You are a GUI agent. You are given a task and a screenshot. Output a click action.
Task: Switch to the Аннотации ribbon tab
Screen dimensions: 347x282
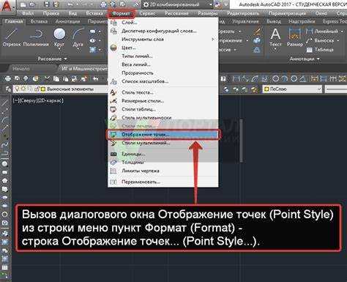(x=67, y=21)
